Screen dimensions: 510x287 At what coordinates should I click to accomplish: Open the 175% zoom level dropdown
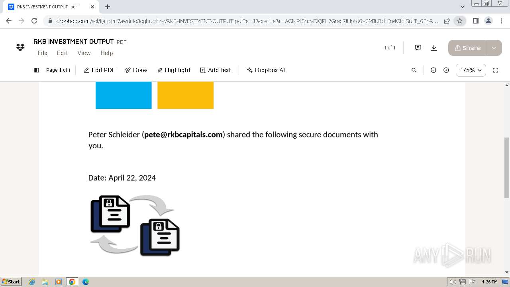[471, 70]
